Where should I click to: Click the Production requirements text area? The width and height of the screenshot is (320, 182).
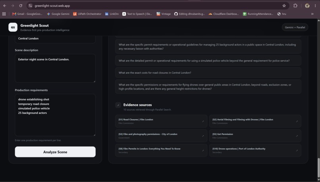[x=55, y=115]
